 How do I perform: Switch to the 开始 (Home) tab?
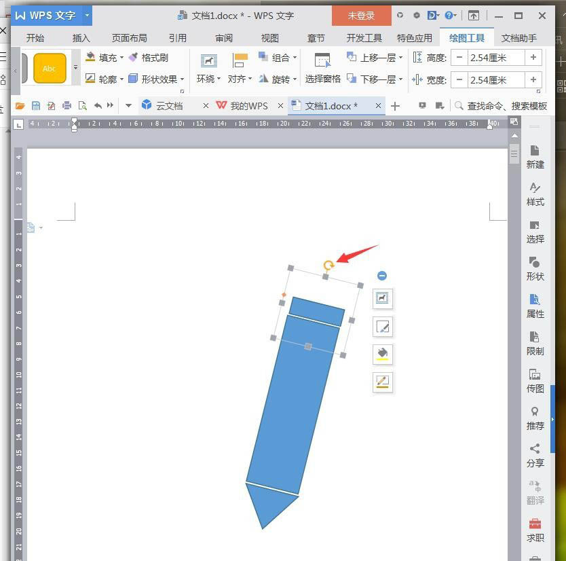tap(35, 38)
